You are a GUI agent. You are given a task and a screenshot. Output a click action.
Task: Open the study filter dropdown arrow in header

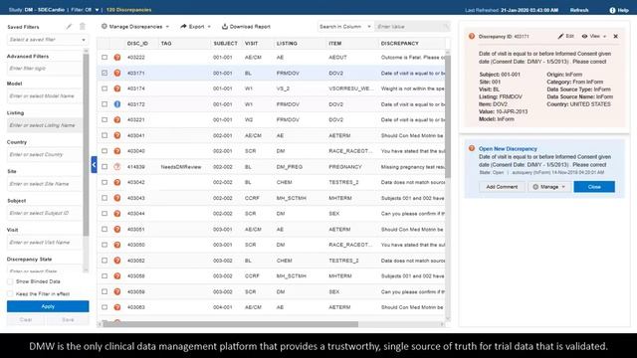pyautogui.click(x=98, y=10)
